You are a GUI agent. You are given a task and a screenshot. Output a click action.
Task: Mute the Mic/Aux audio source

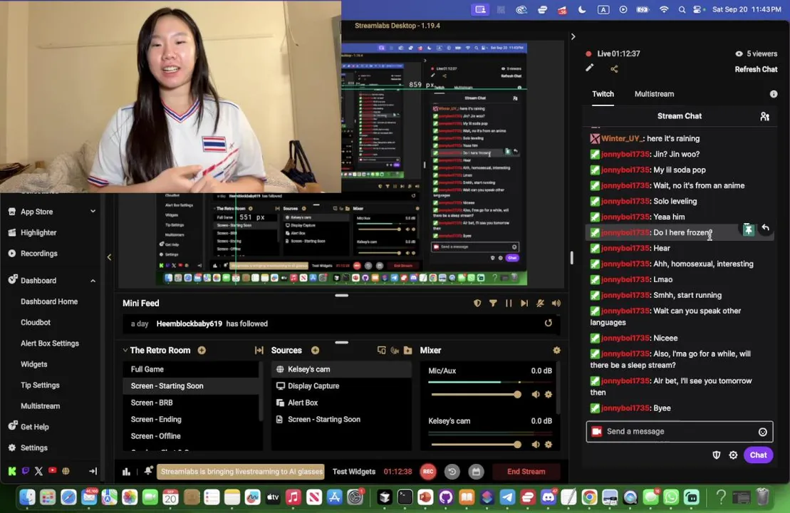536,395
